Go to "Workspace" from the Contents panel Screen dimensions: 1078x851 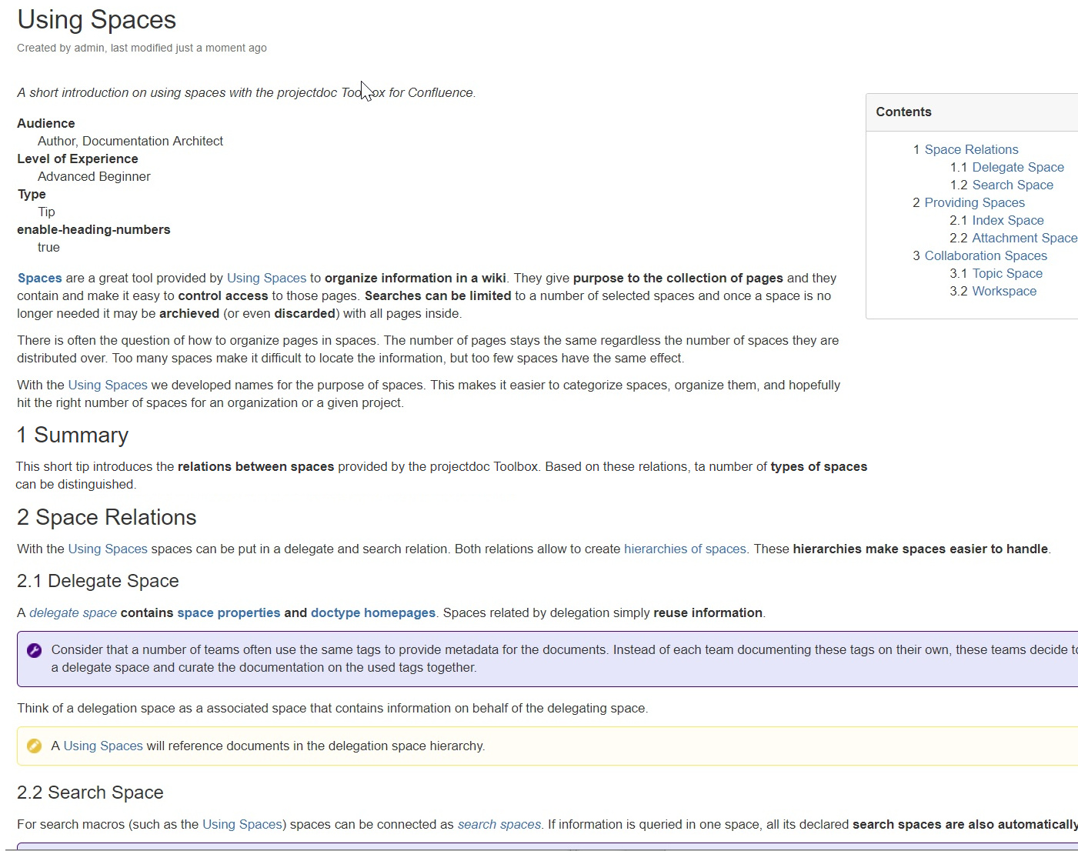pos(1003,291)
